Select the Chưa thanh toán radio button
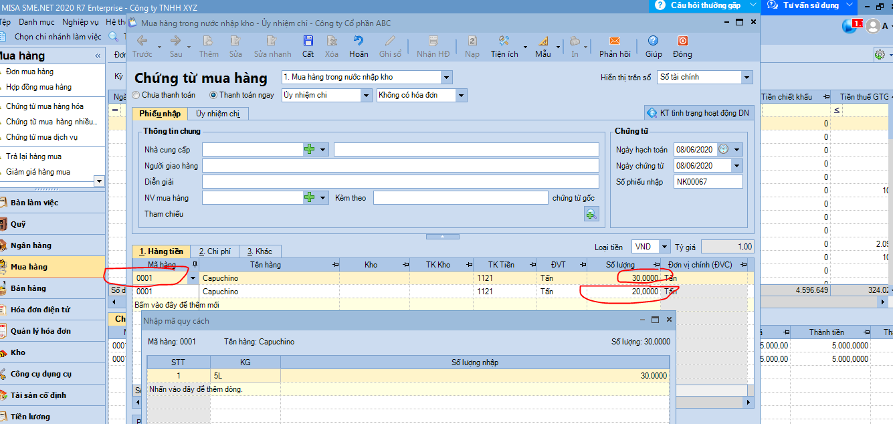Screen dimensions: 893x424 [137, 95]
